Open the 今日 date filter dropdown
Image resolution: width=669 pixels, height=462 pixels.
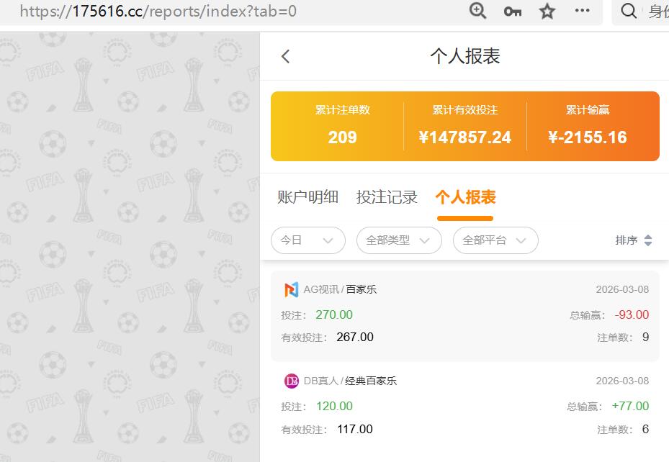pyautogui.click(x=307, y=240)
